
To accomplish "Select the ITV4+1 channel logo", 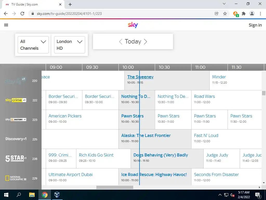I will tap(15, 81).
